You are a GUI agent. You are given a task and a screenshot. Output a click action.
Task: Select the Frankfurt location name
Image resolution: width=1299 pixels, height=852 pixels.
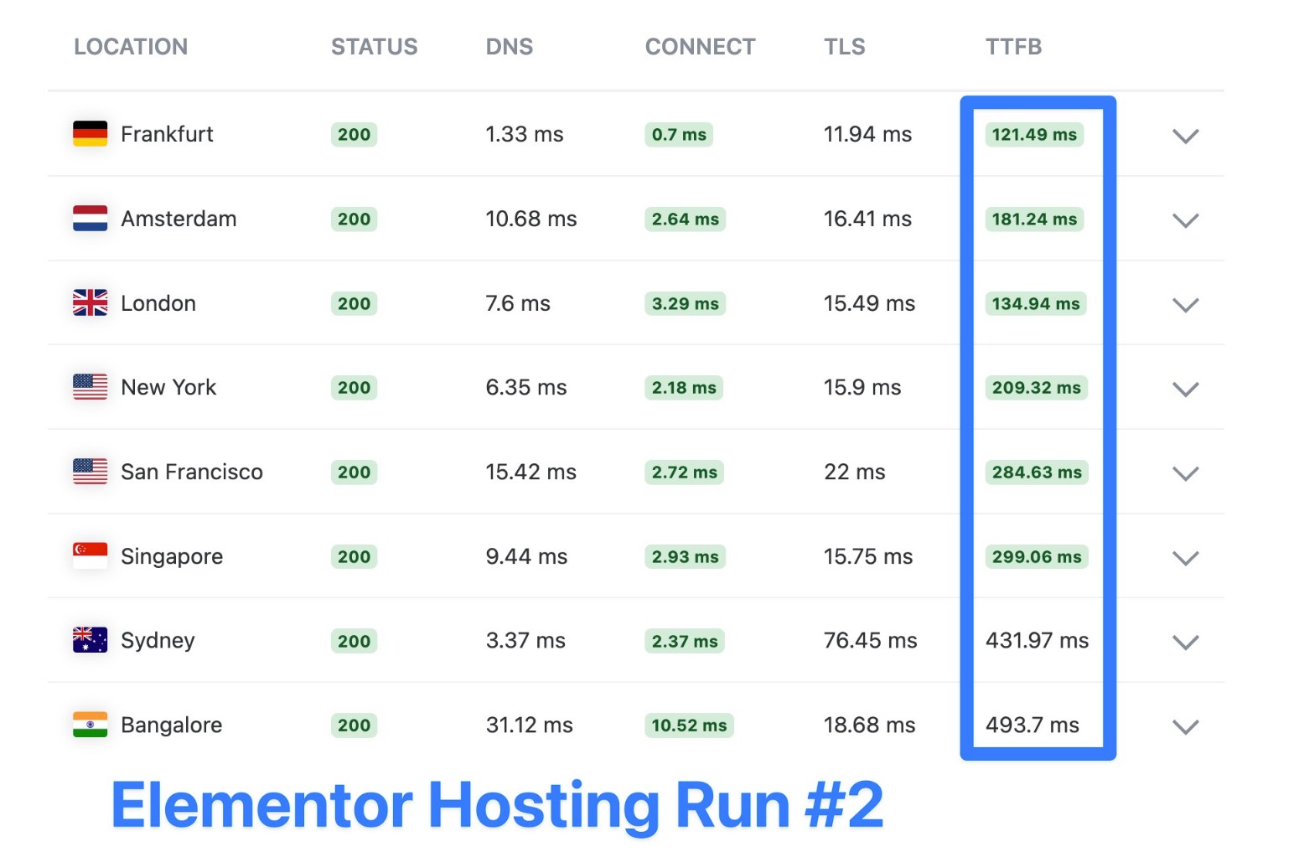point(167,134)
